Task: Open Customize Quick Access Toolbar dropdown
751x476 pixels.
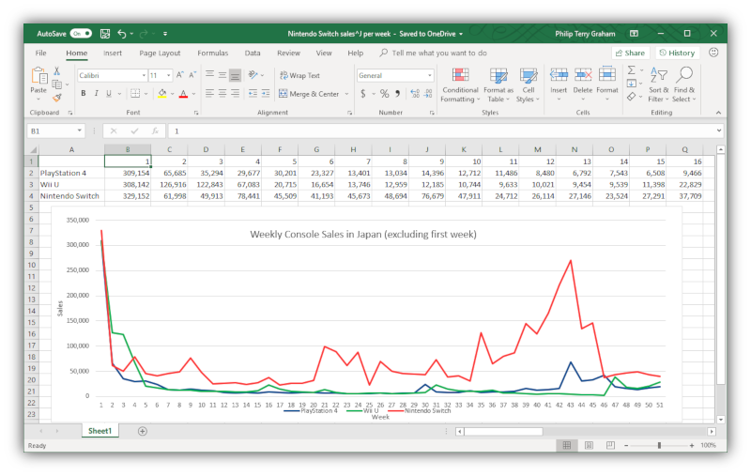Action: coord(165,34)
